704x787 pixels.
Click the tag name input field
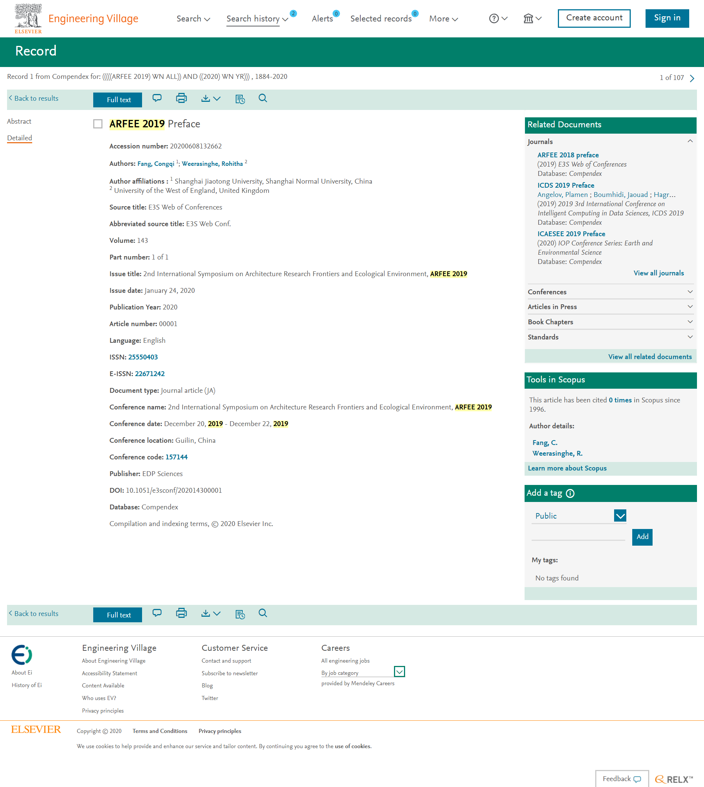[578, 535]
